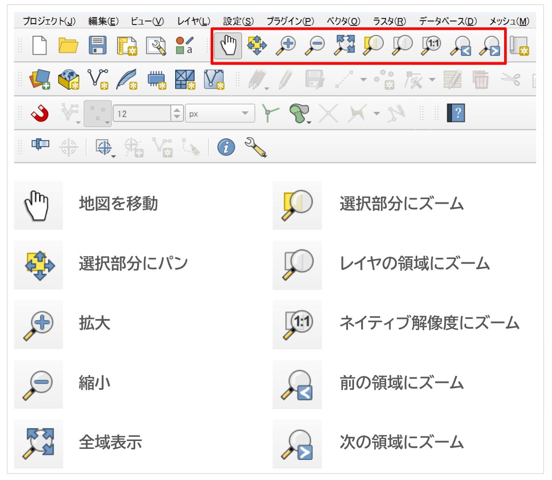The height and width of the screenshot is (480, 552).
Task: Toggle the avoid overlap green polygon icon
Action: tap(299, 113)
